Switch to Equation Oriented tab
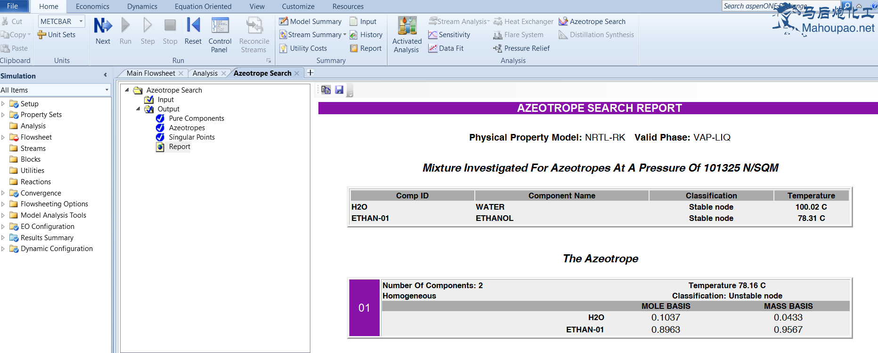 point(203,7)
